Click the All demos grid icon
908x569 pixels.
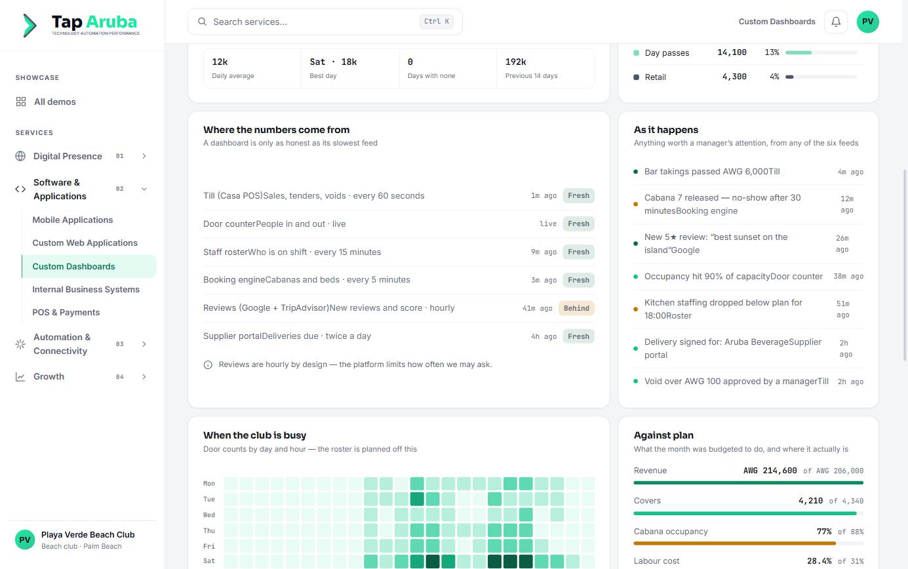point(21,102)
